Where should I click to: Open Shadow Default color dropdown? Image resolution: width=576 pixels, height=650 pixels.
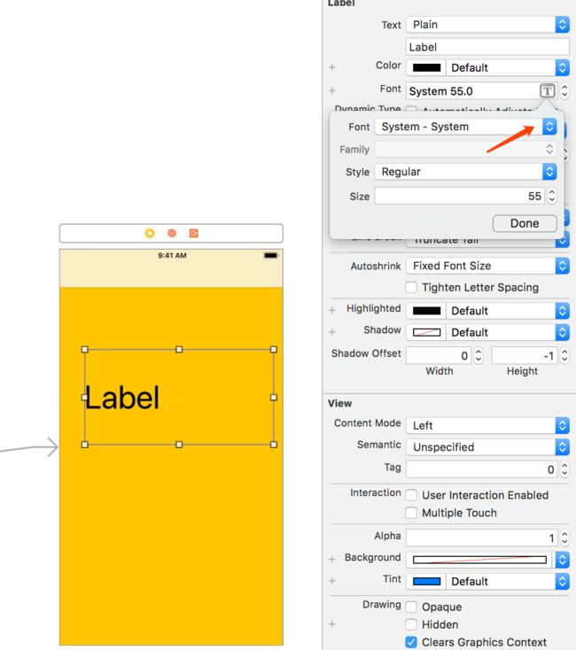[x=508, y=332]
